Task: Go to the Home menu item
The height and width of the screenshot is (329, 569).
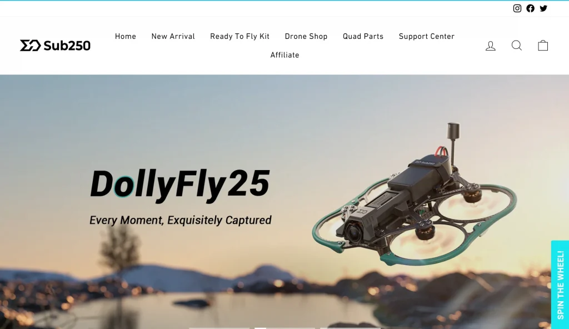Action: pos(126,36)
